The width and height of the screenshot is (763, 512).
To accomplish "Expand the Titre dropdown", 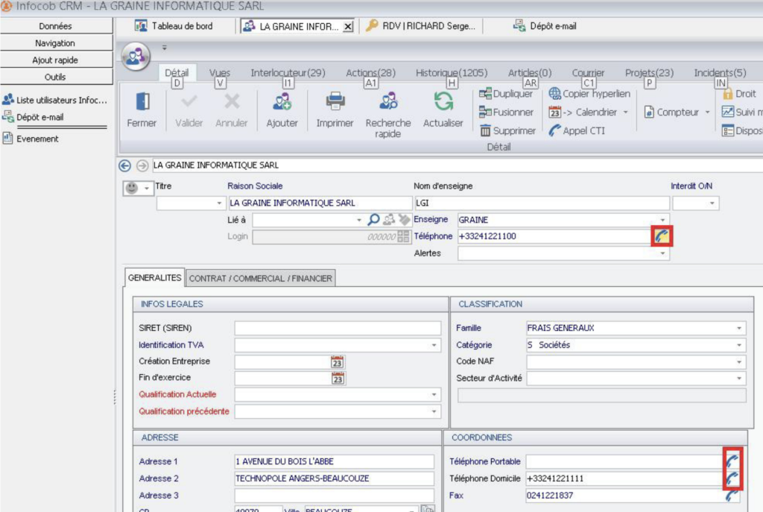I will click(219, 203).
